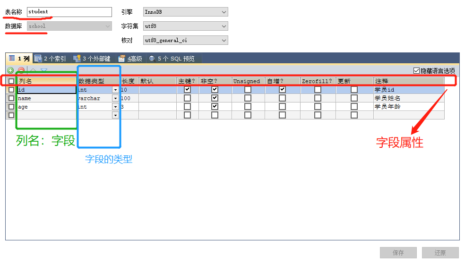
Task: Click the name column name cell
Action: point(47,98)
